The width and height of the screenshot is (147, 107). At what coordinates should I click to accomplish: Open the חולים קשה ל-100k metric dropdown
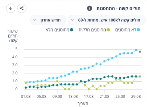[x=107, y=20]
